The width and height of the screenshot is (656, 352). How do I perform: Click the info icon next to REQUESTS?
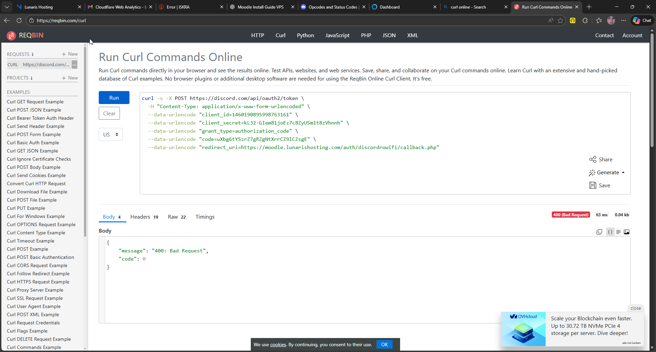pos(33,55)
